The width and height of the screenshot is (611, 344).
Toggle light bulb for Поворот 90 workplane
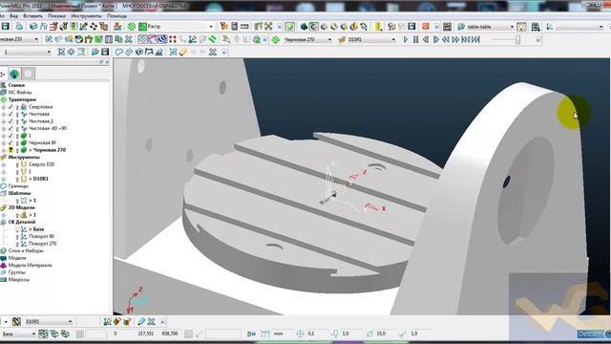pyautogui.click(x=17, y=236)
